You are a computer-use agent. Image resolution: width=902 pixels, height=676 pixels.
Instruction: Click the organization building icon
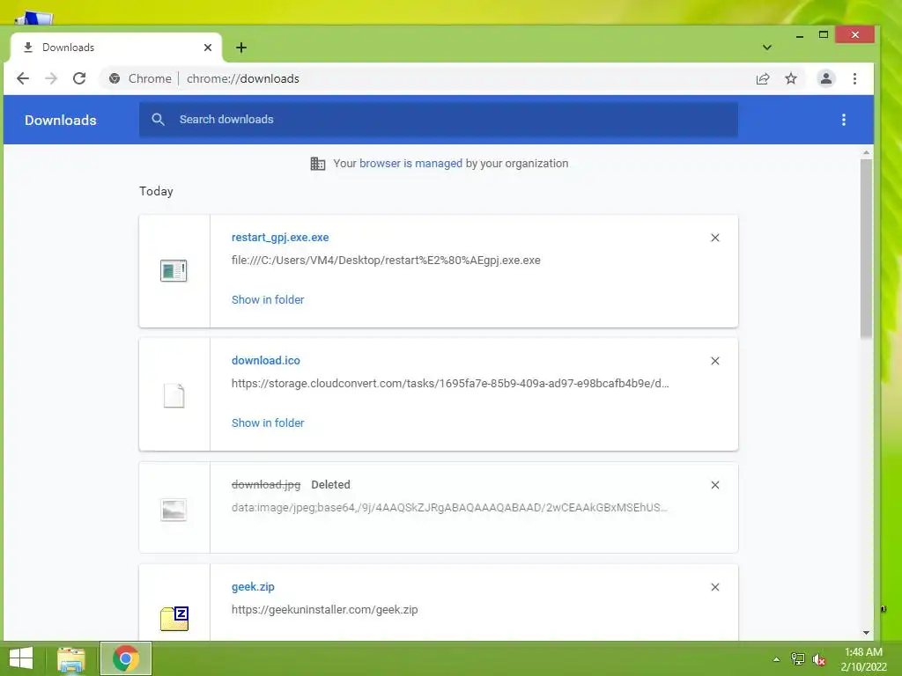[x=317, y=164]
